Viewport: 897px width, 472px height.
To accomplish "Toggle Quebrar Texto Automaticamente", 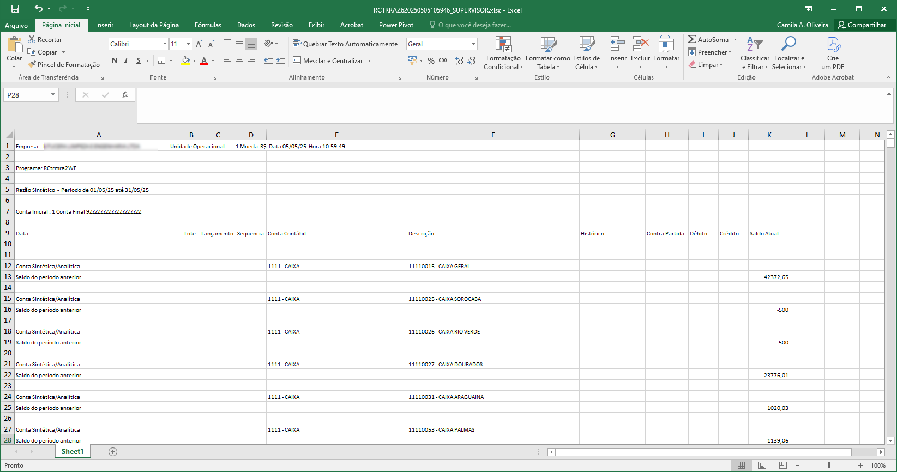I will pos(345,44).
